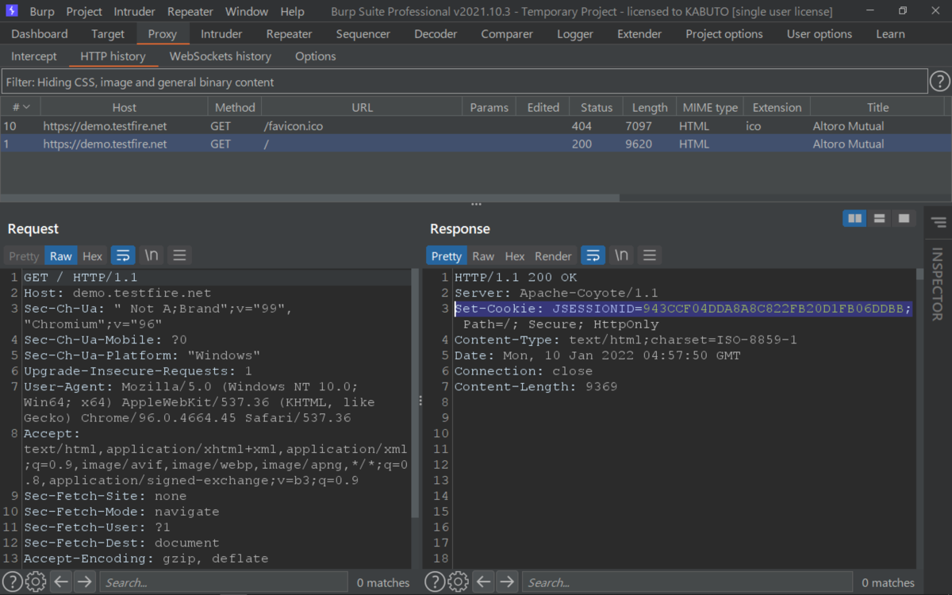Open the Learn tab
This screenshot has height=595, width=952.
[x=890, y=34]
